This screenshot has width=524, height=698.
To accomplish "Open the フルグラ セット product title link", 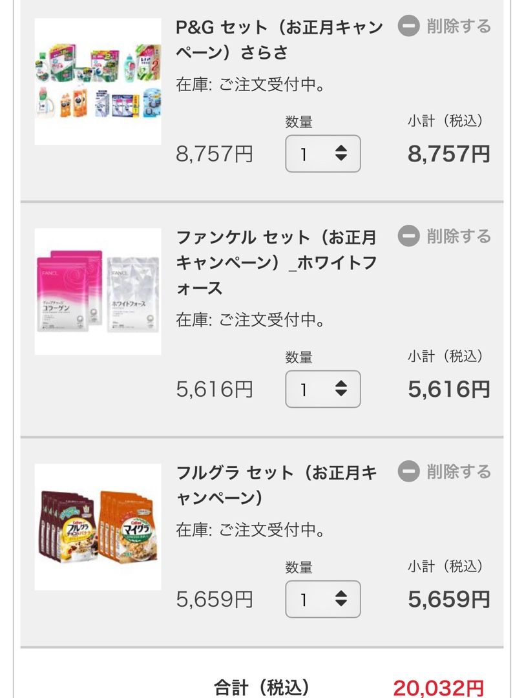I will click(x=277, y=485).
